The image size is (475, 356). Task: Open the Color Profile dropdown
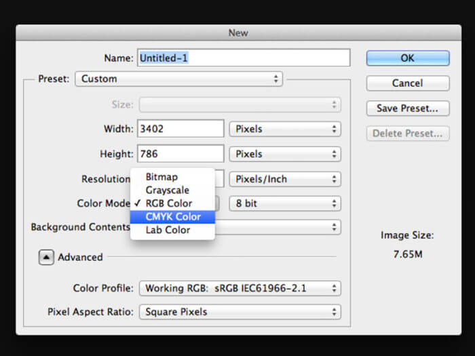pos(240,288)
